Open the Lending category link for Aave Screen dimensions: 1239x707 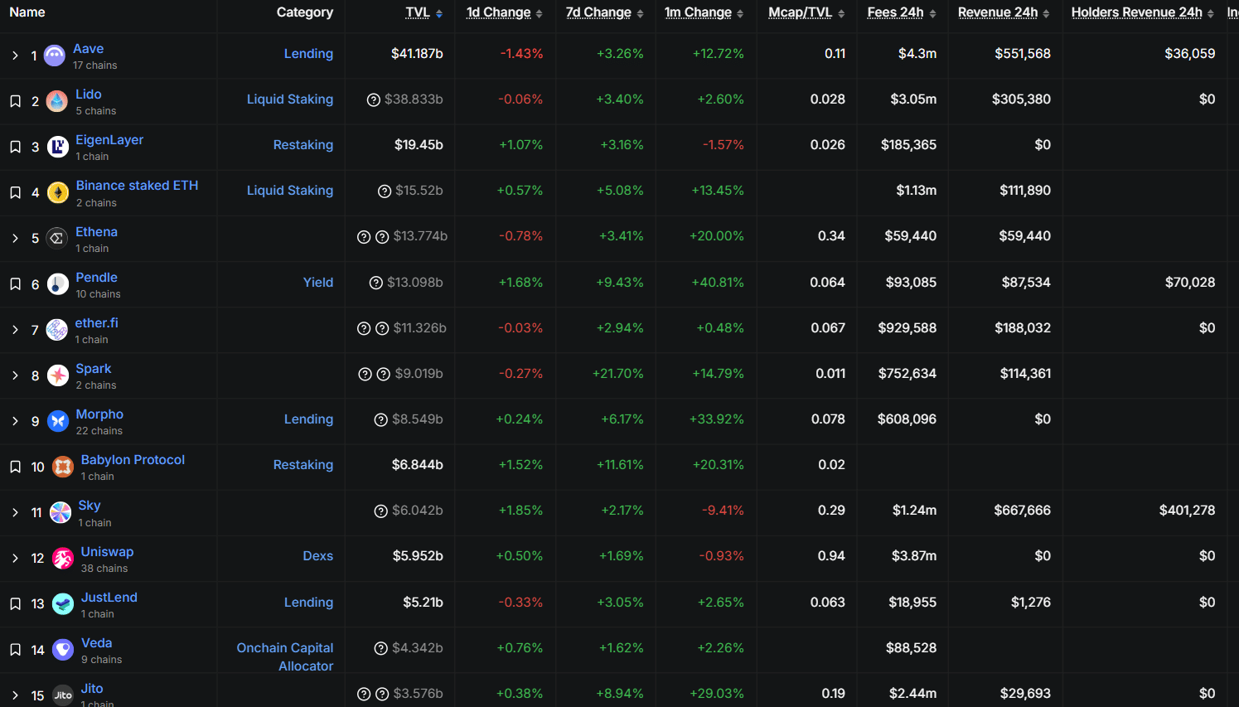tap(308, 53)
